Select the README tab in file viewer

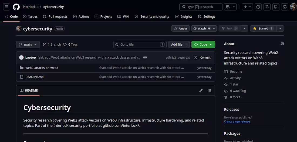(x=29, y=90)
